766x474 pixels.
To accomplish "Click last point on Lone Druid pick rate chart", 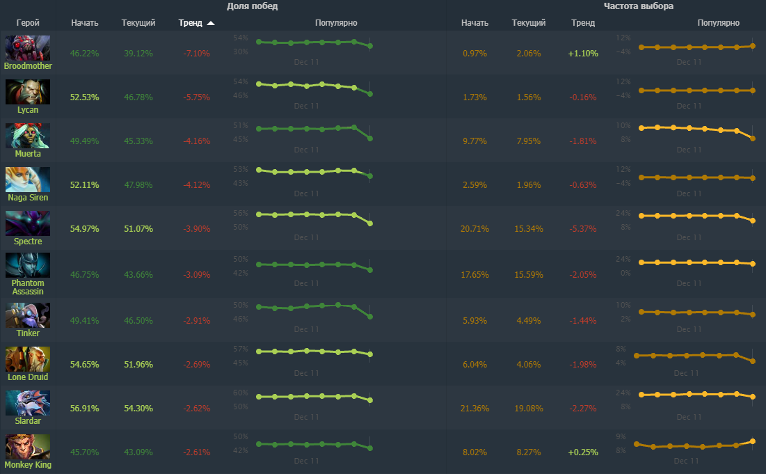I will [x=753, y=361].
